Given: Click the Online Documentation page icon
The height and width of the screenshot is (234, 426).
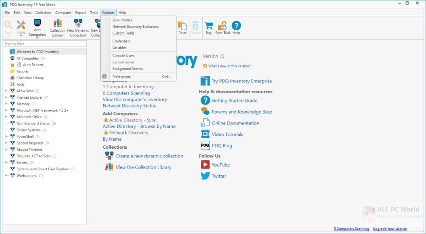Looking at the screenshot, I should pos(205,123).
